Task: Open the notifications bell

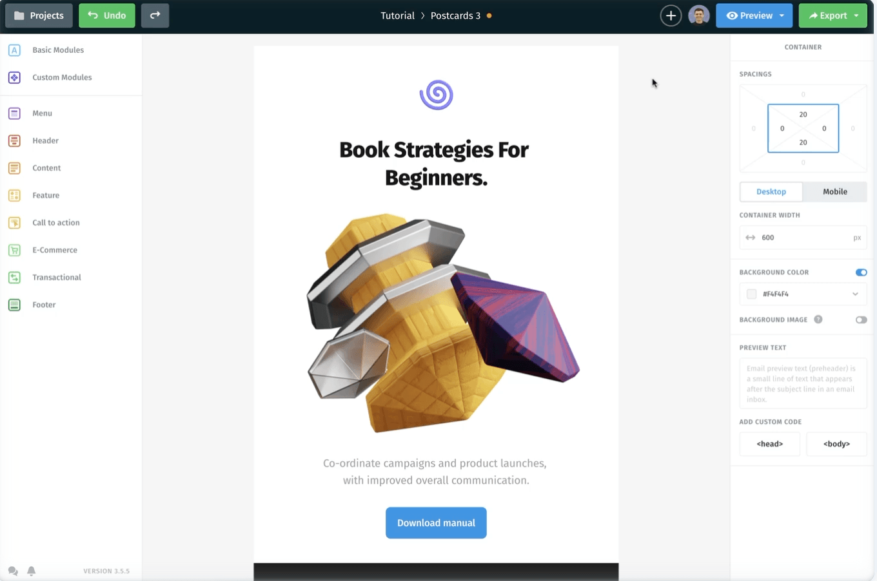Action: coord(31,571)
